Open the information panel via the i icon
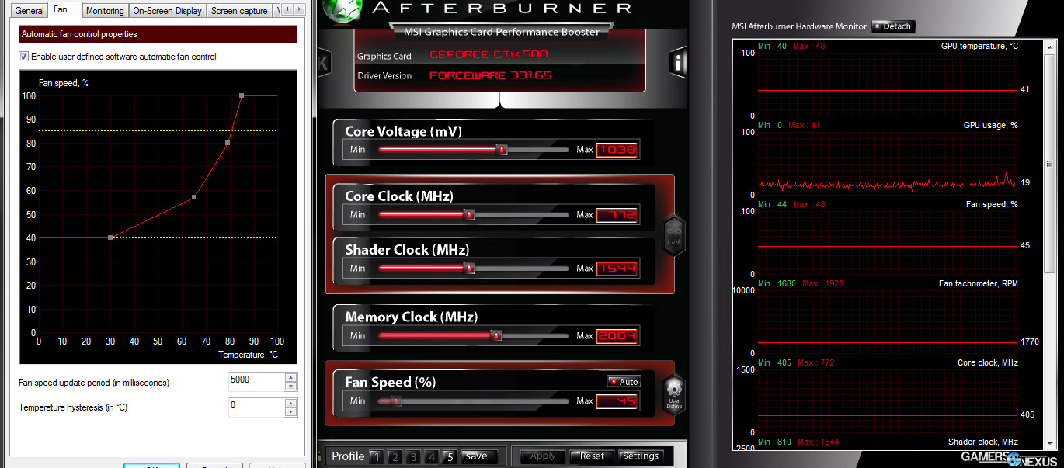Image resolution: width=1064 pixels, height=468 pixels. pos(678,62)
